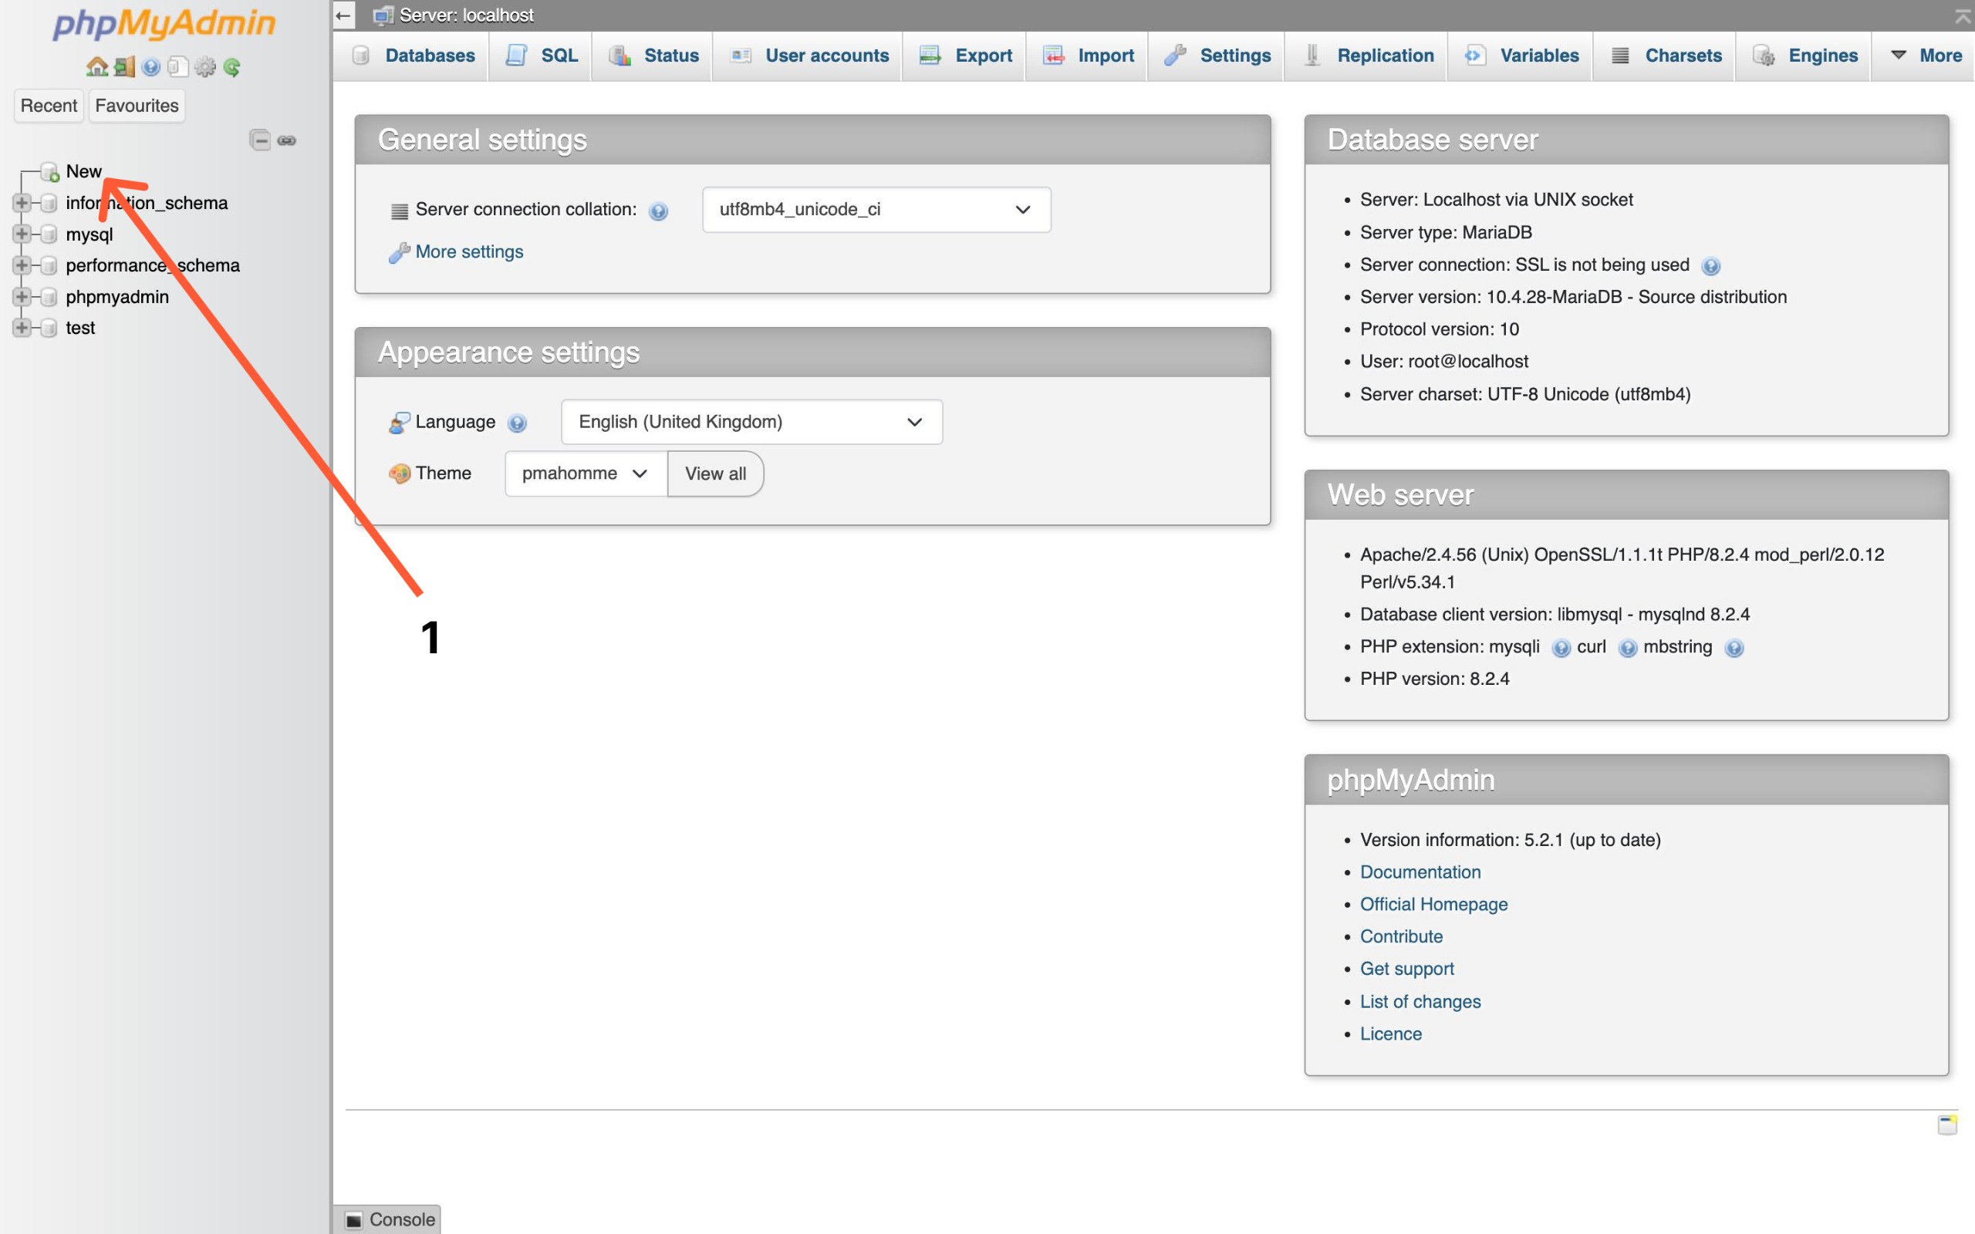This screenshot has width=1975, height=1234.
Task: Open the Status tab
Action: click(x=653, y=56)
